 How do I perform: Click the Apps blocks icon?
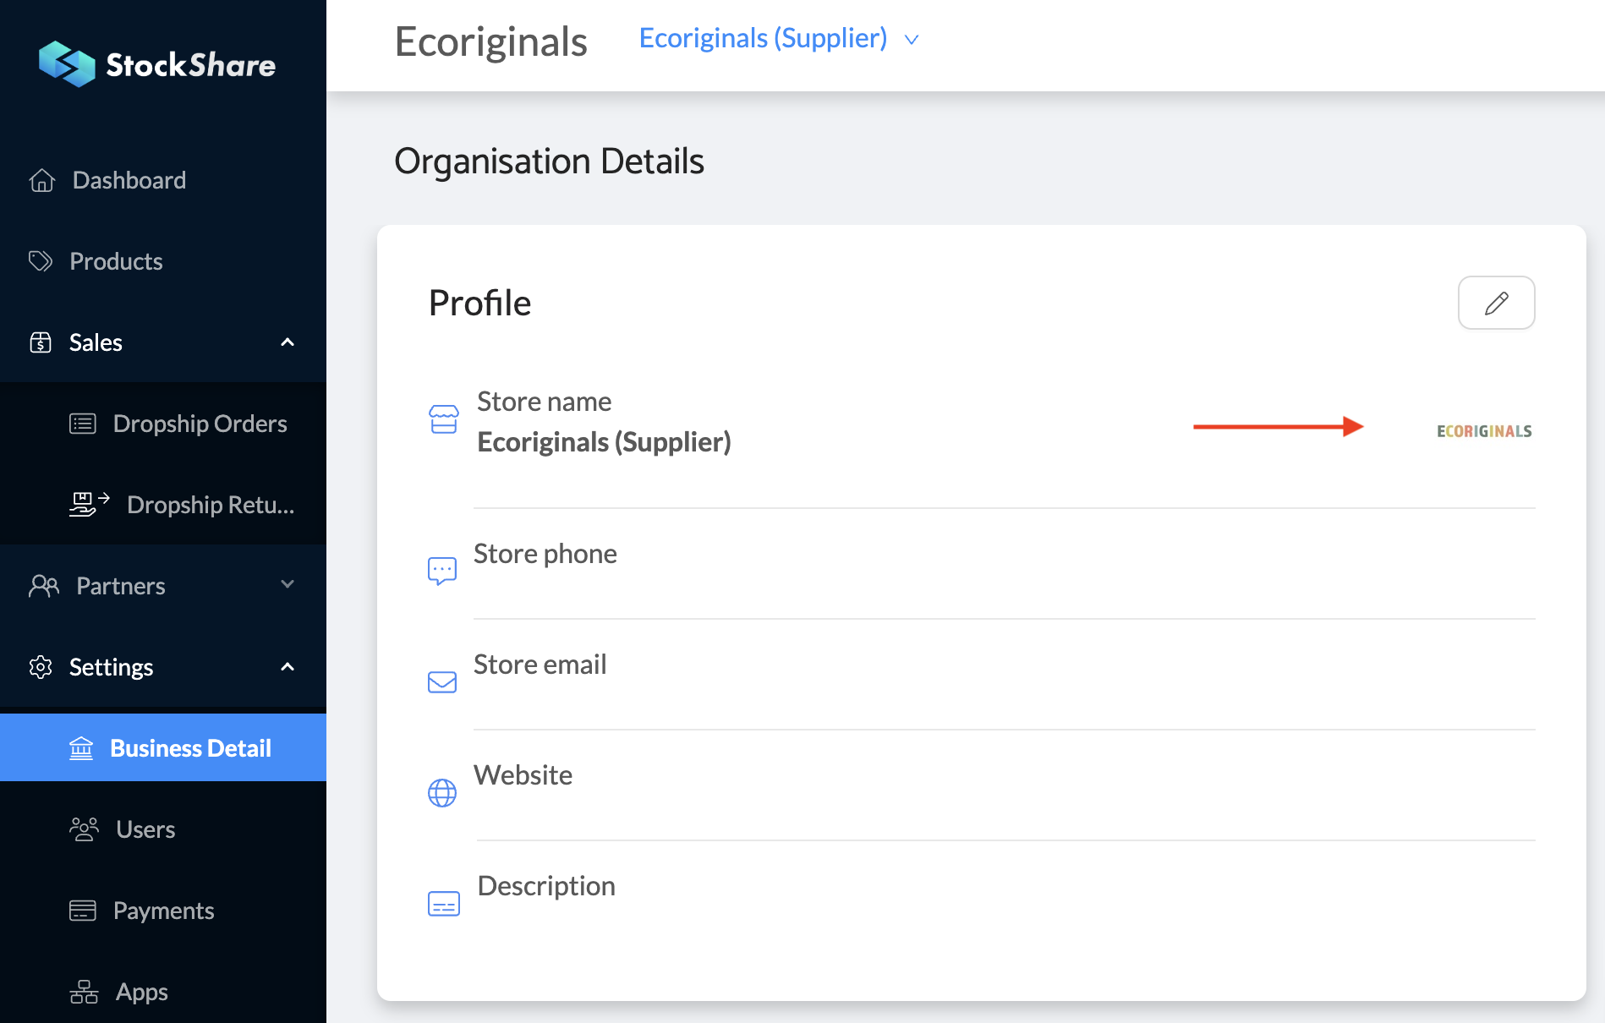[x=84, y=992]
